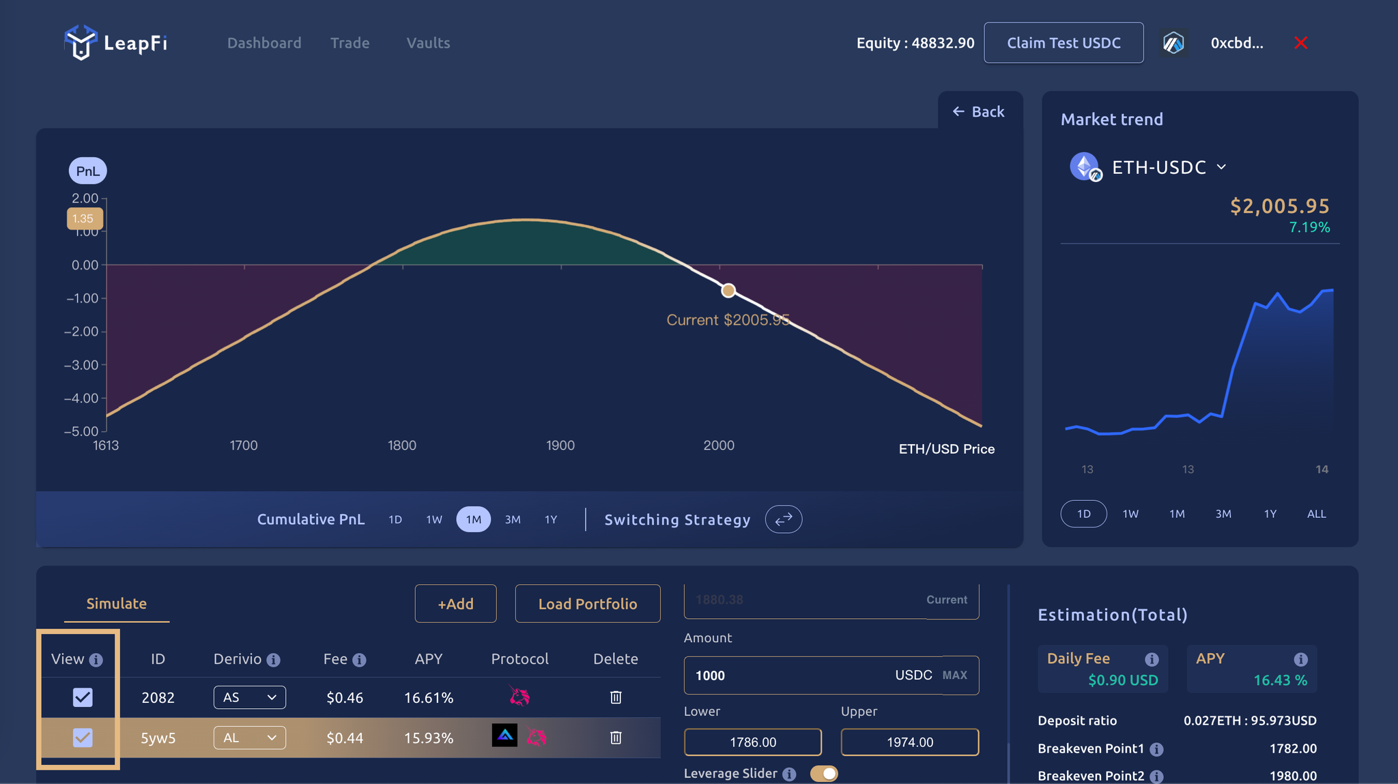Screen dimensions: 1398x784
Task: Open the Trade nav item
Action: coord(350,43)
